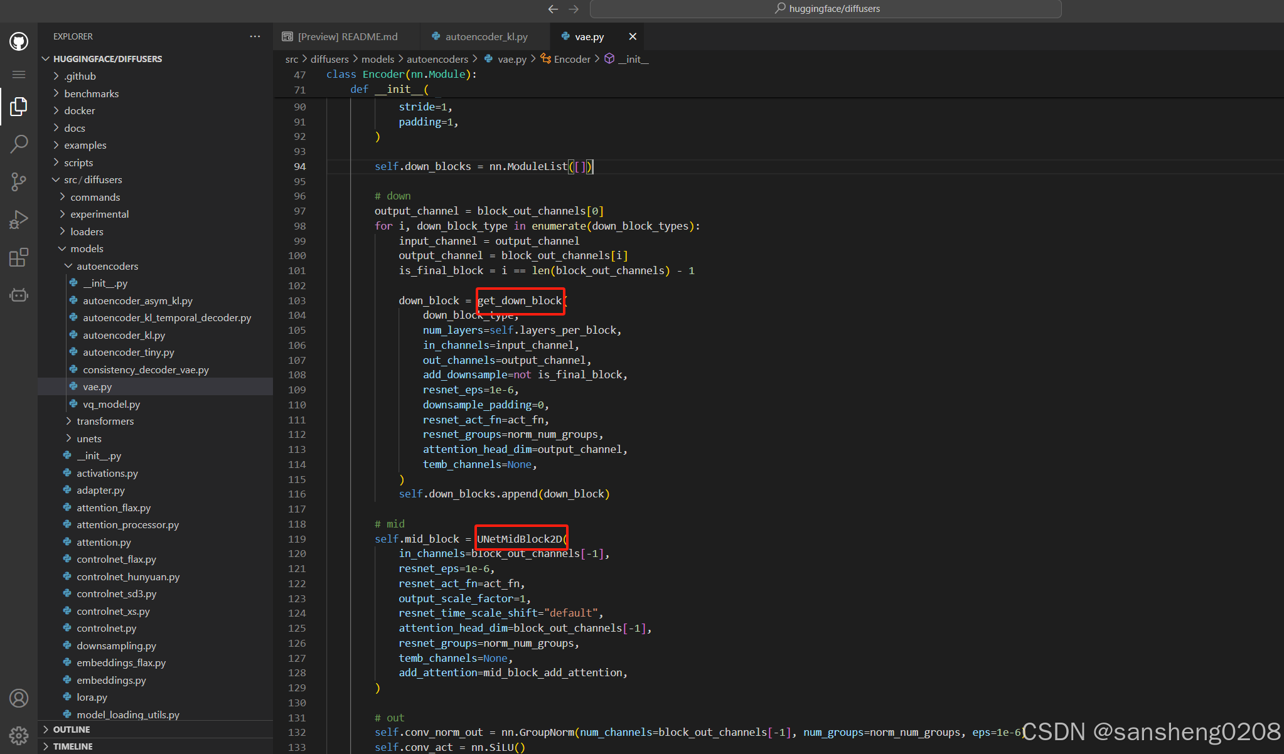Switch to the autoencoder_kl.py tab

(x=486, y=36)
